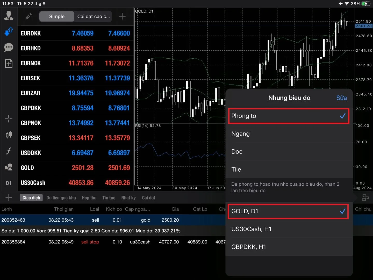Select GOLD quote row
The height and width of the screenshot is (280, 373).
(x=75, y=168)
